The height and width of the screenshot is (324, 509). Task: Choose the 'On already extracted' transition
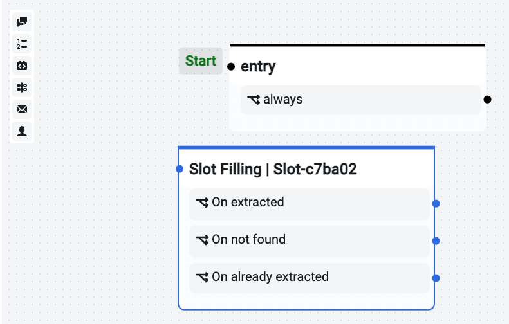[309, 277]
